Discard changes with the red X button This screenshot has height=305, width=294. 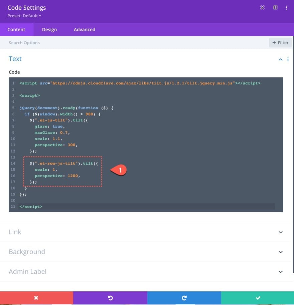(36, 298)
